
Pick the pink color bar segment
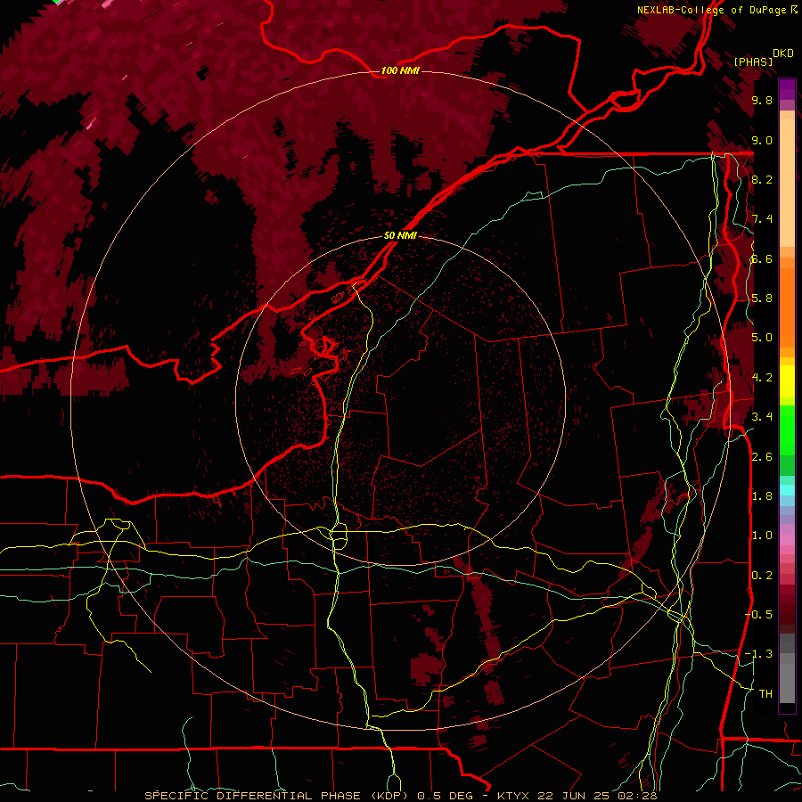point(787,540)
